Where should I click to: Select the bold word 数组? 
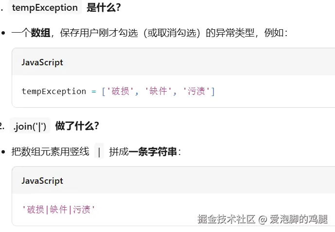40,33
